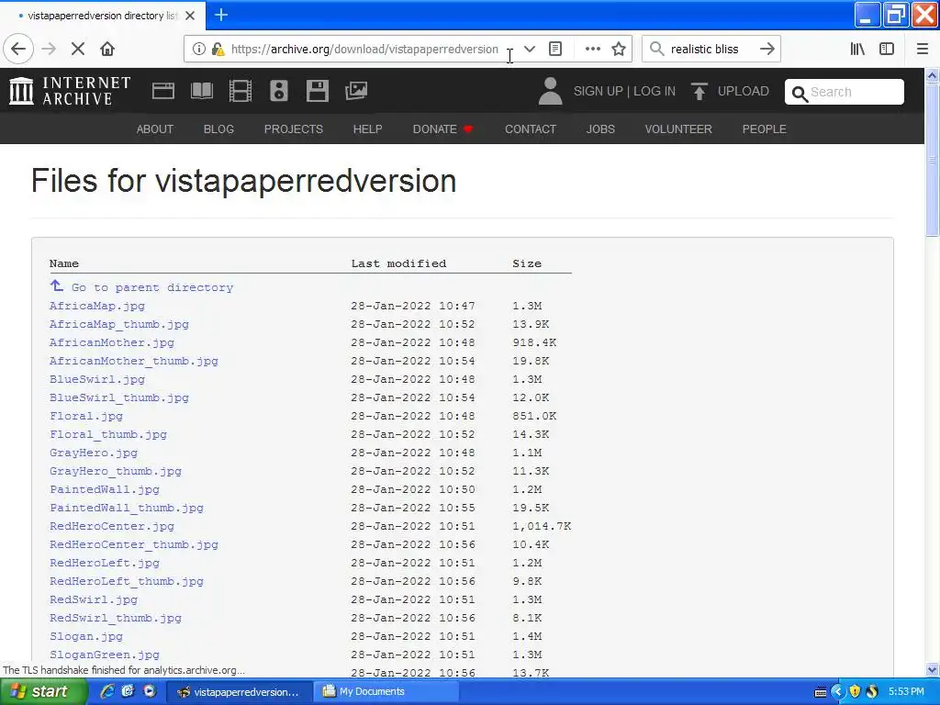Click the page scrollbar up arrow
Viewport: 940px width, 705px height.
(x=933, y=75)
